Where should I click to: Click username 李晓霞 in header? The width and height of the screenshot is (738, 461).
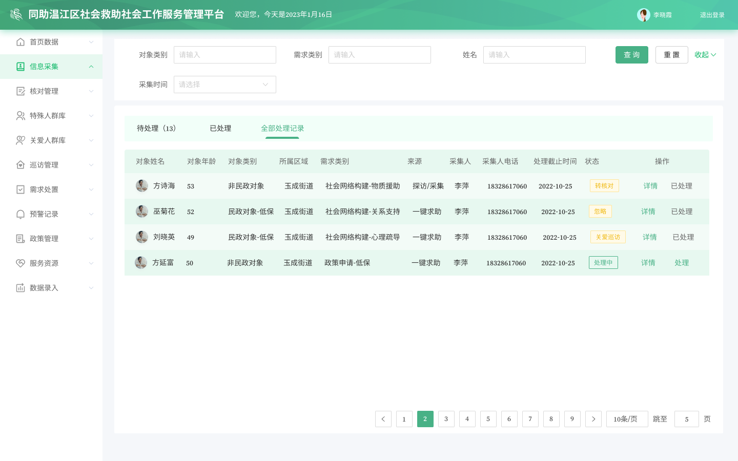coord(663,15)
